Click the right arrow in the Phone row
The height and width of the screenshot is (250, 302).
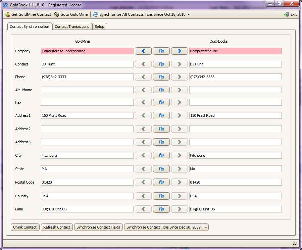(x=179, y=77)
